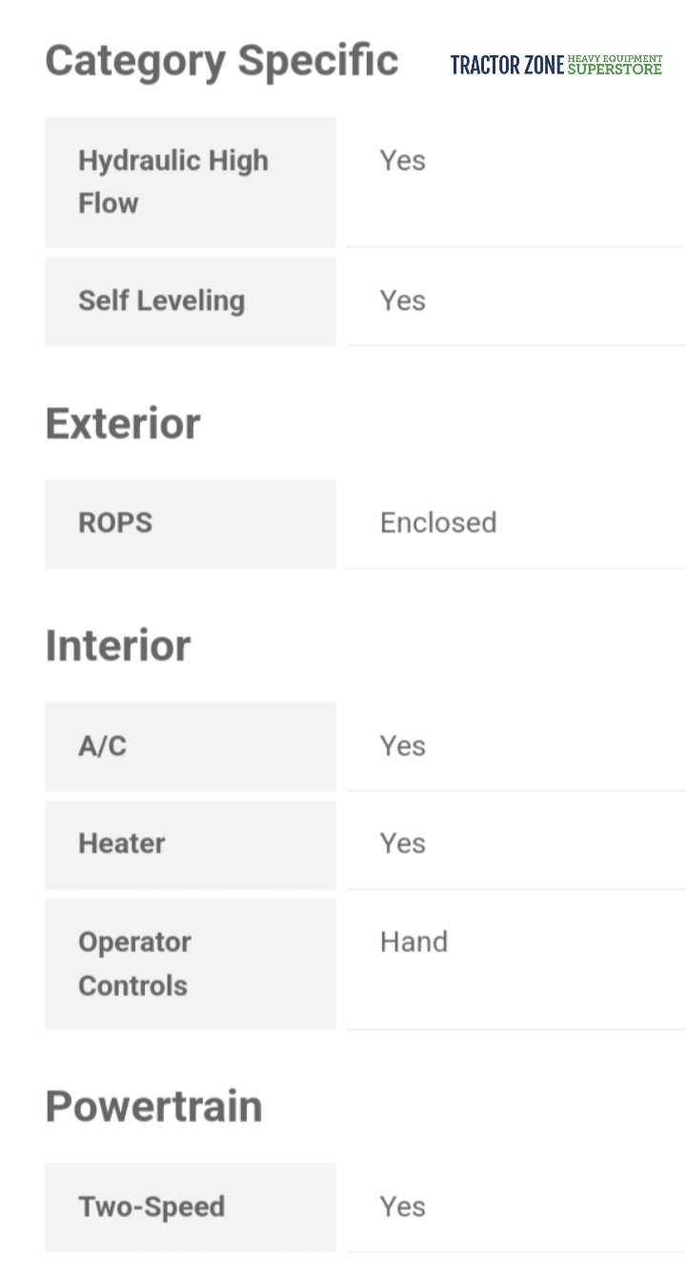Select the Operator Controls label

coord(134,963)
